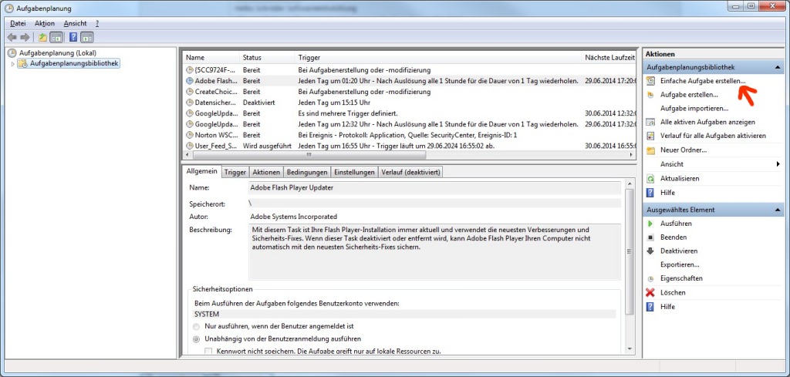Click the black Beenden stop icon

click(x=651, y=237)
